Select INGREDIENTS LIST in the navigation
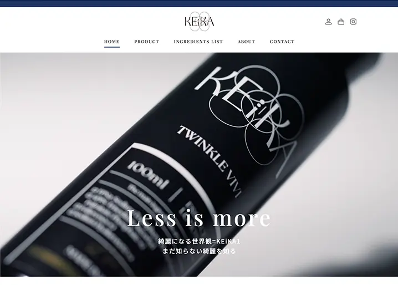This screenshot has height=285, width=398. [198, 42]
